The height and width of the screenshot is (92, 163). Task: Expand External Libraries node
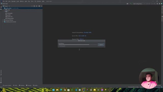tap(3, 20)
